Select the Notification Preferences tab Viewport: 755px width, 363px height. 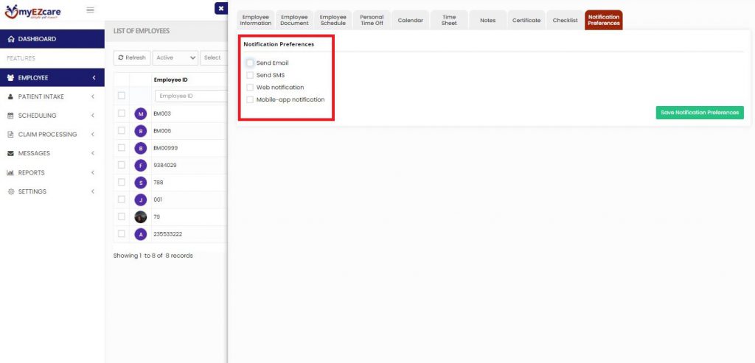click(604, 20)
